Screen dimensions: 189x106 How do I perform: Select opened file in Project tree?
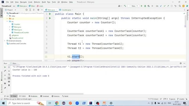27,10
